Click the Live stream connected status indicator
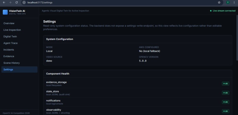The height and width of the screenshot is (115, 238). pyautogui.click(x=223, y=11)
